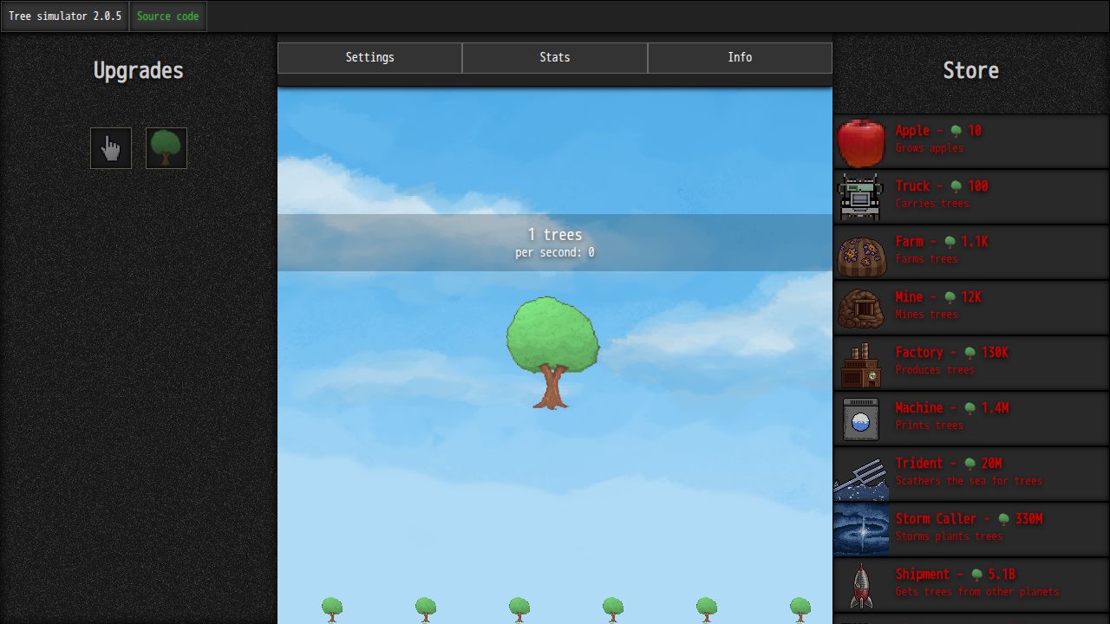Screen dimensions: 1110x624
Task: Click the '1 trees' counter text
Action: 555,235
